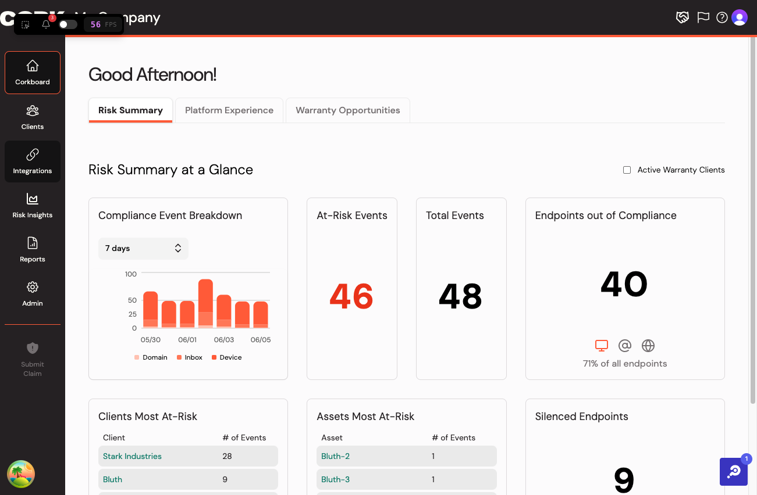This screenshot has width=757, height=495.
Task: Toggle the Device legend swatch
Action: 214,357
